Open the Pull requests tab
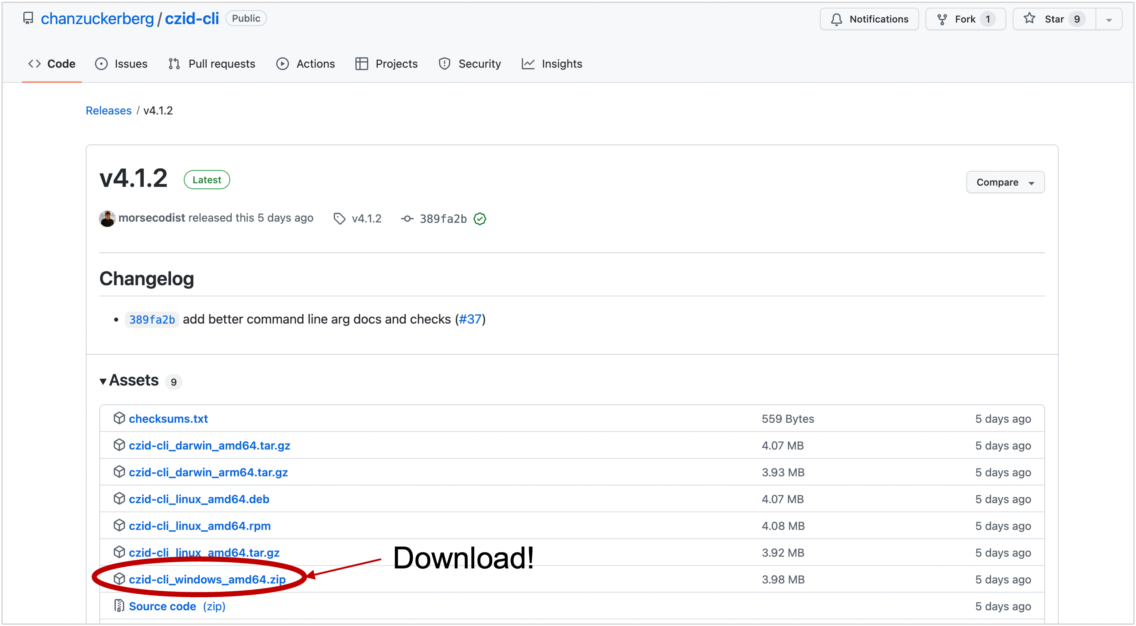Screen dimensions: 1136x626 [x=212, y=64]
